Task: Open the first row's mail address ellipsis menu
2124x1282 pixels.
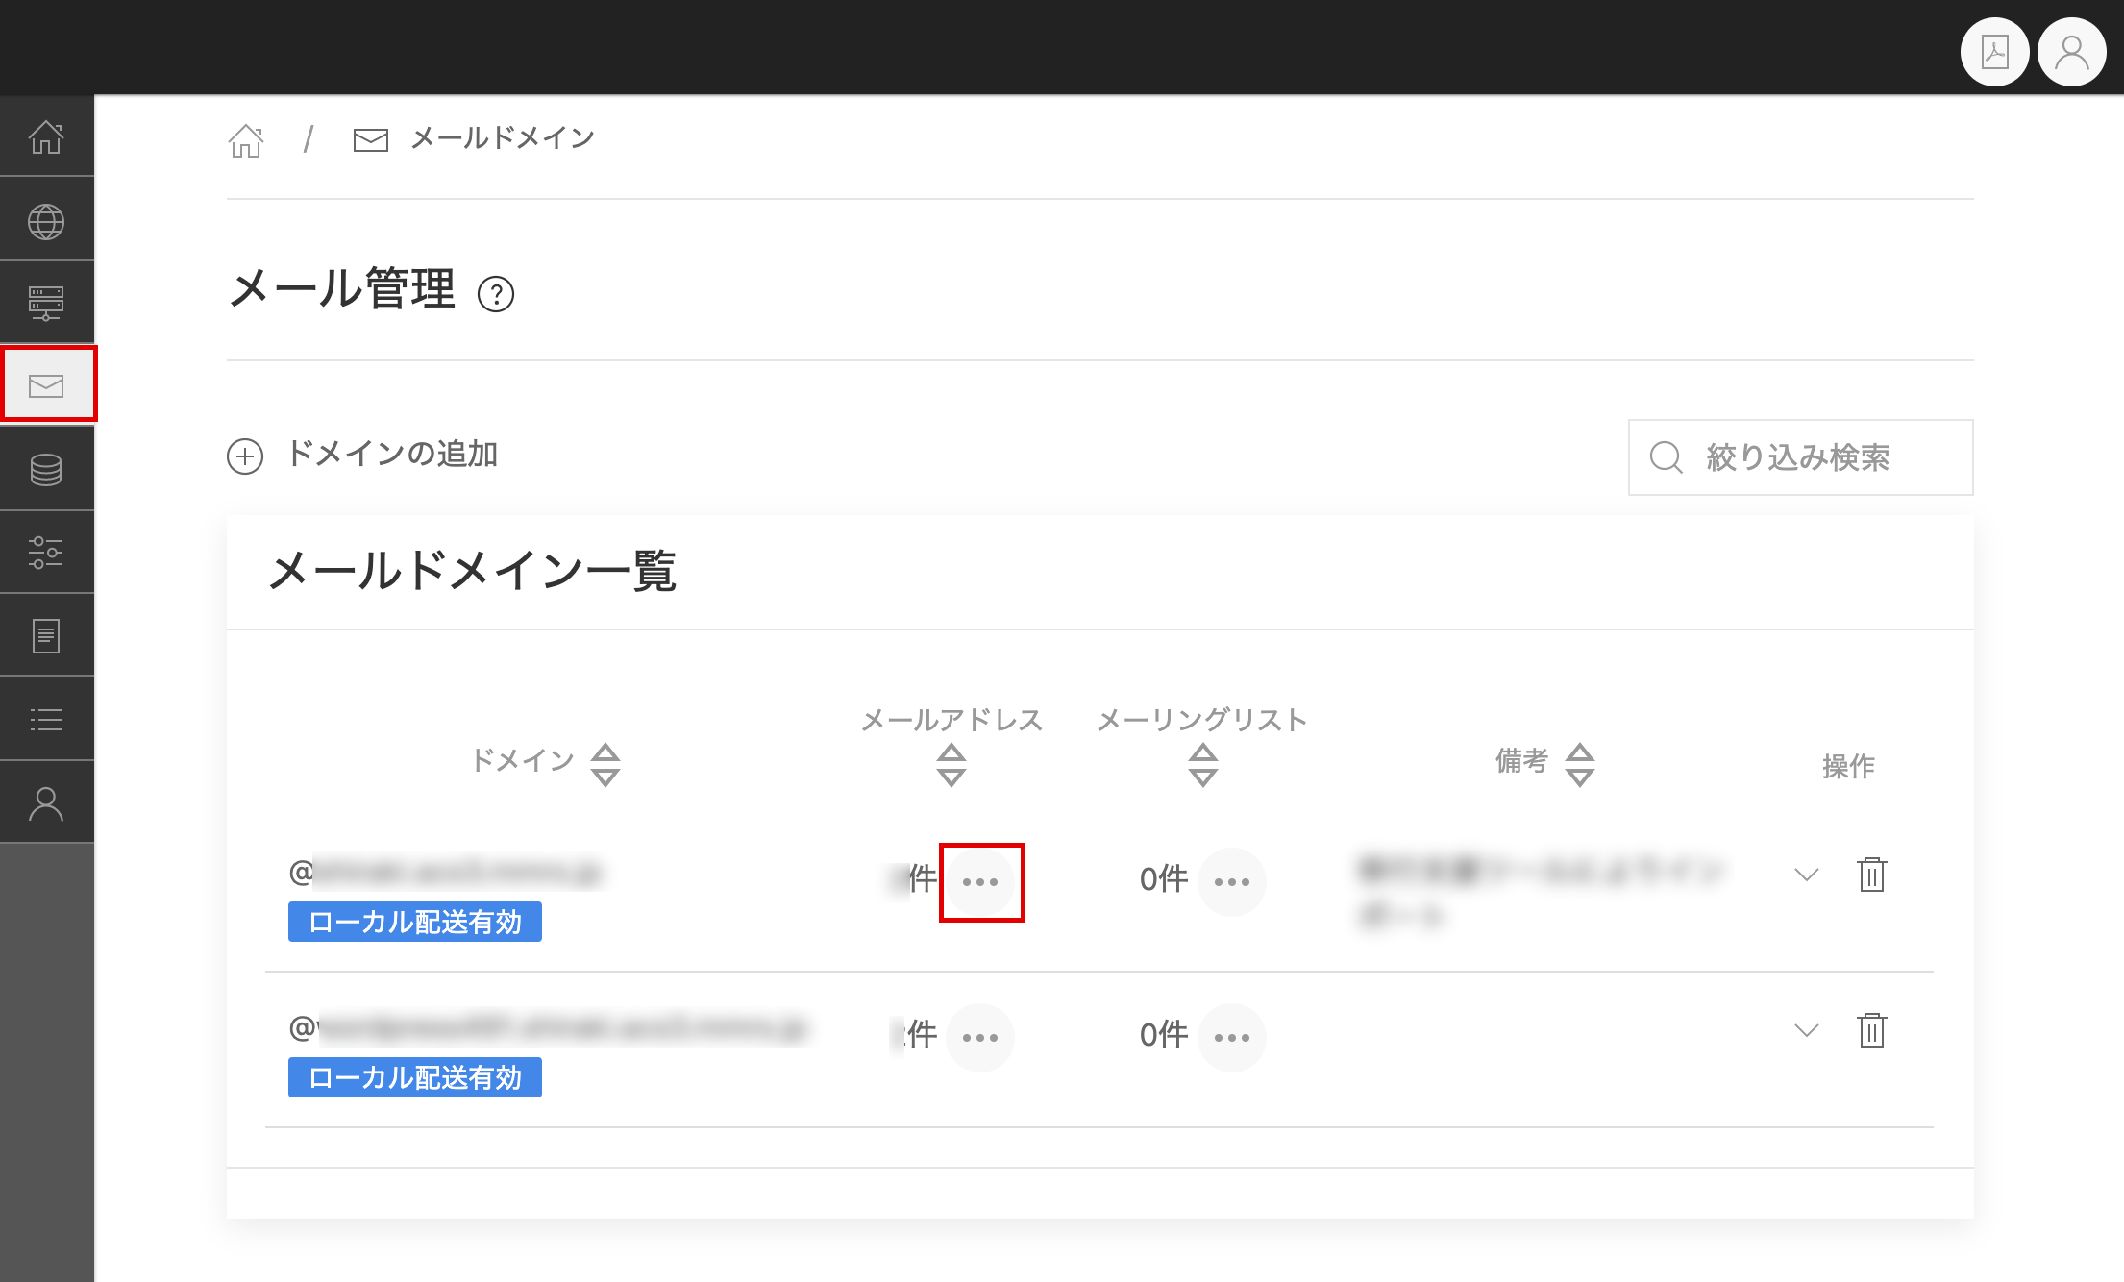Action: click(980, 882)
